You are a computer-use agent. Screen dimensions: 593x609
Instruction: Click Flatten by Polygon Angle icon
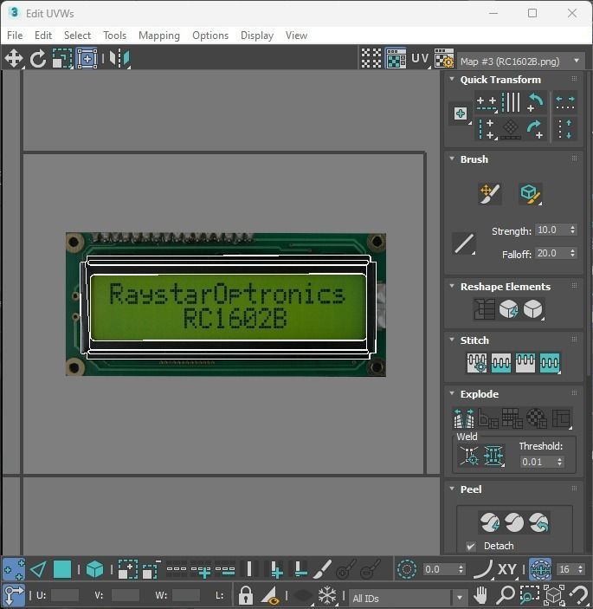(x=488, y=418)
